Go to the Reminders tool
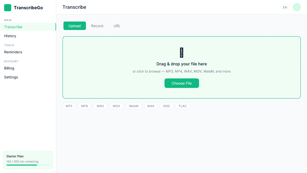 [x=13, y=52]
